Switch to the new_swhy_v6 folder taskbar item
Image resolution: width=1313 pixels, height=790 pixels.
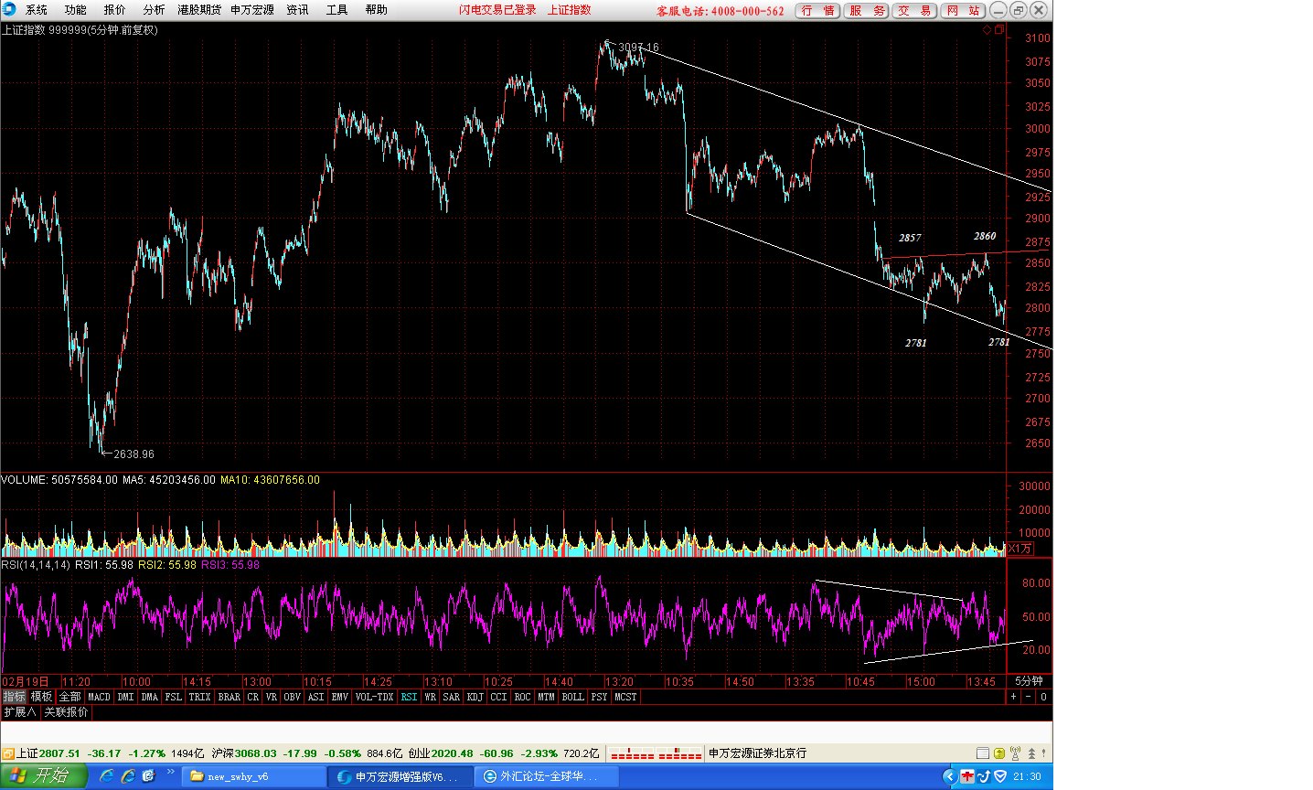pos(254,776)
